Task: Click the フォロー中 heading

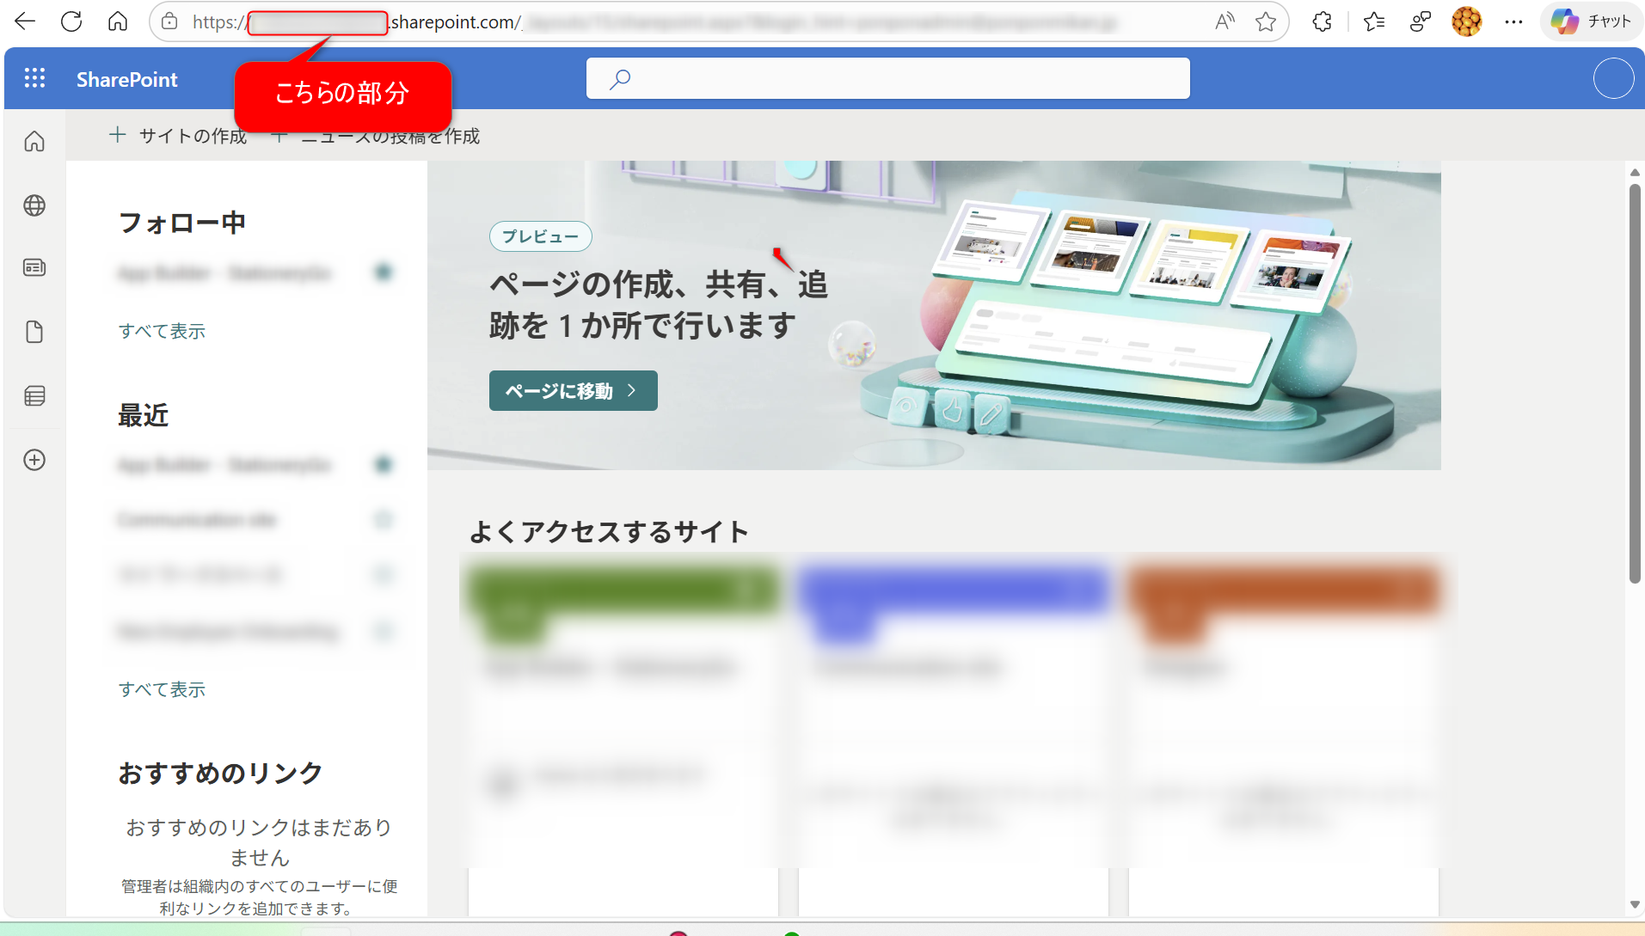Action: click(181, 223)
